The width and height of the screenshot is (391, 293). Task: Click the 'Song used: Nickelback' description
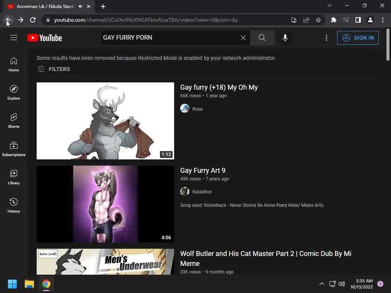[252, 205]
